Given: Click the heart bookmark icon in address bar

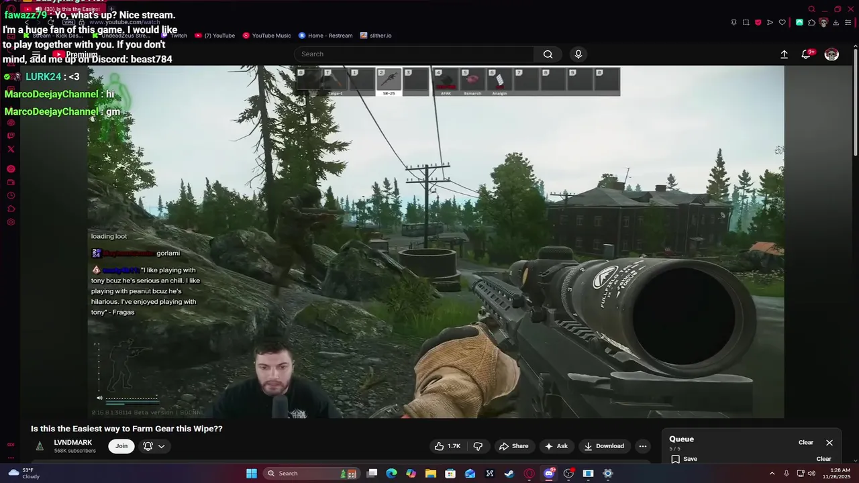Looking at the screenshot, I should click(782, 22).
